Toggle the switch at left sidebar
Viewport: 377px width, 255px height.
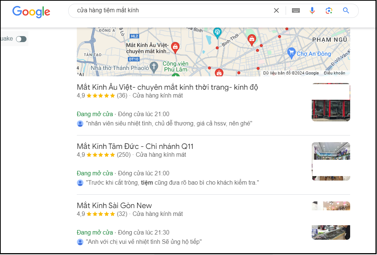(21, 39)
